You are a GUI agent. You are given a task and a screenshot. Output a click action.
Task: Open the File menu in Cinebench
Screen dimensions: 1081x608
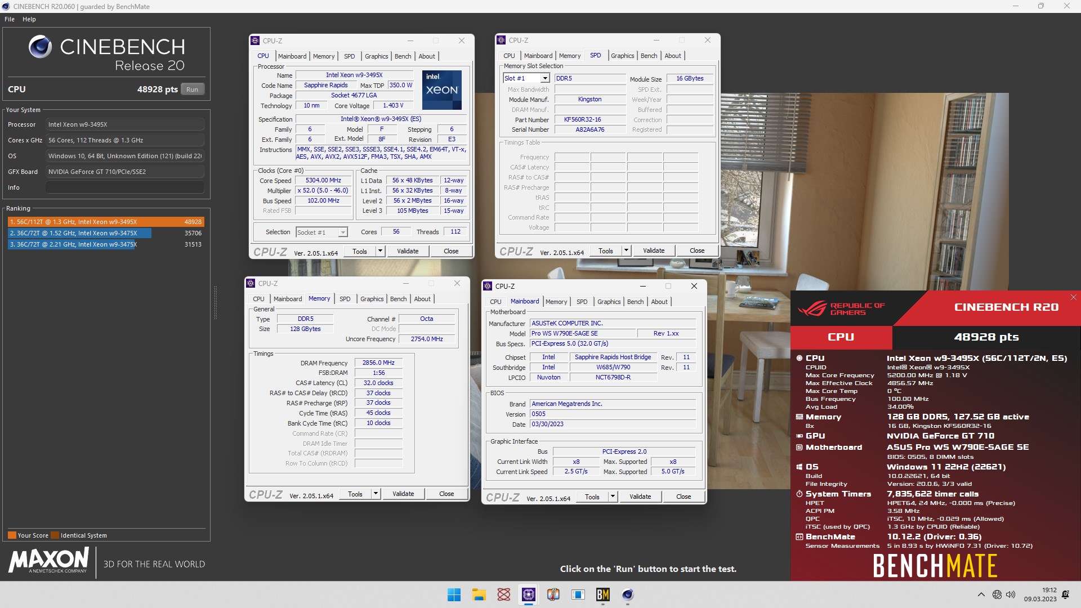[10, 19]
